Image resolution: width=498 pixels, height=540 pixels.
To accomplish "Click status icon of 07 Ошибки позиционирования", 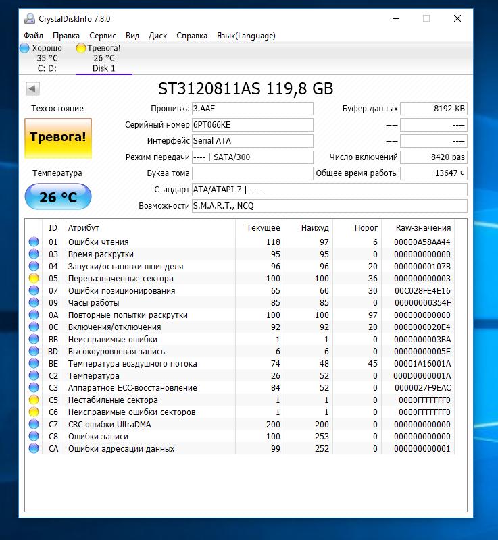I will [x=34, y=290].
